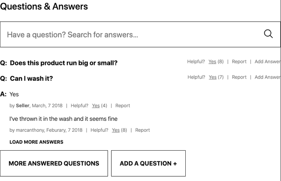Click the magnifying glass search icon
This screenshot has height=181, width=281.
tap(268, 34)
